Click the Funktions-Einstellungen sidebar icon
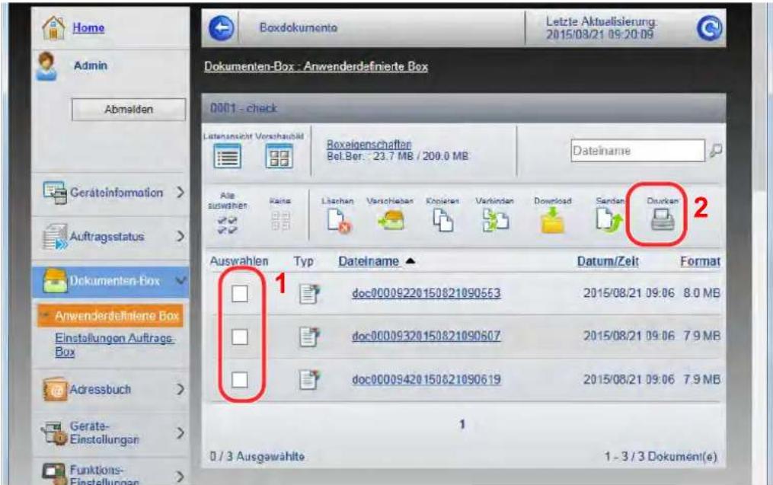The height and width of the screenshot is (485, 773). (54, 474)
